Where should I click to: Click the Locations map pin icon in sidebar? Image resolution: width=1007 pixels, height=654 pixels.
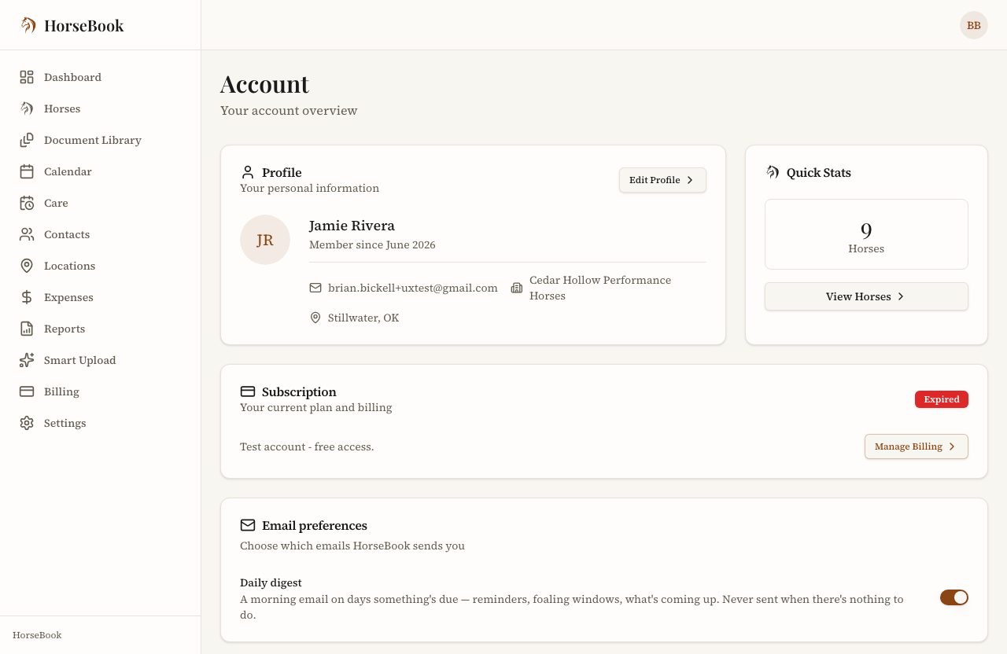[x=27, y=266]
